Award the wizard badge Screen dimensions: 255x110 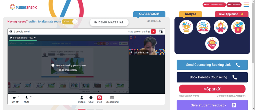221,27
